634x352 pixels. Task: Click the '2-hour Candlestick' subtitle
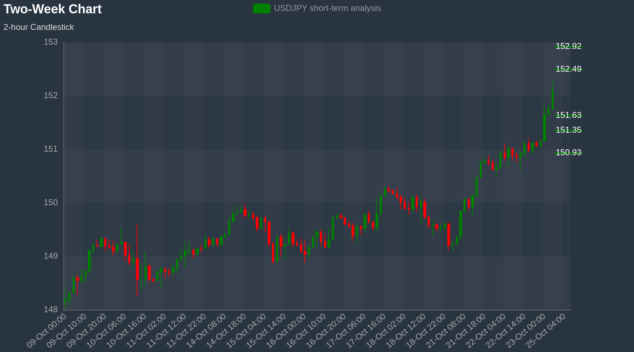point(39,27)
